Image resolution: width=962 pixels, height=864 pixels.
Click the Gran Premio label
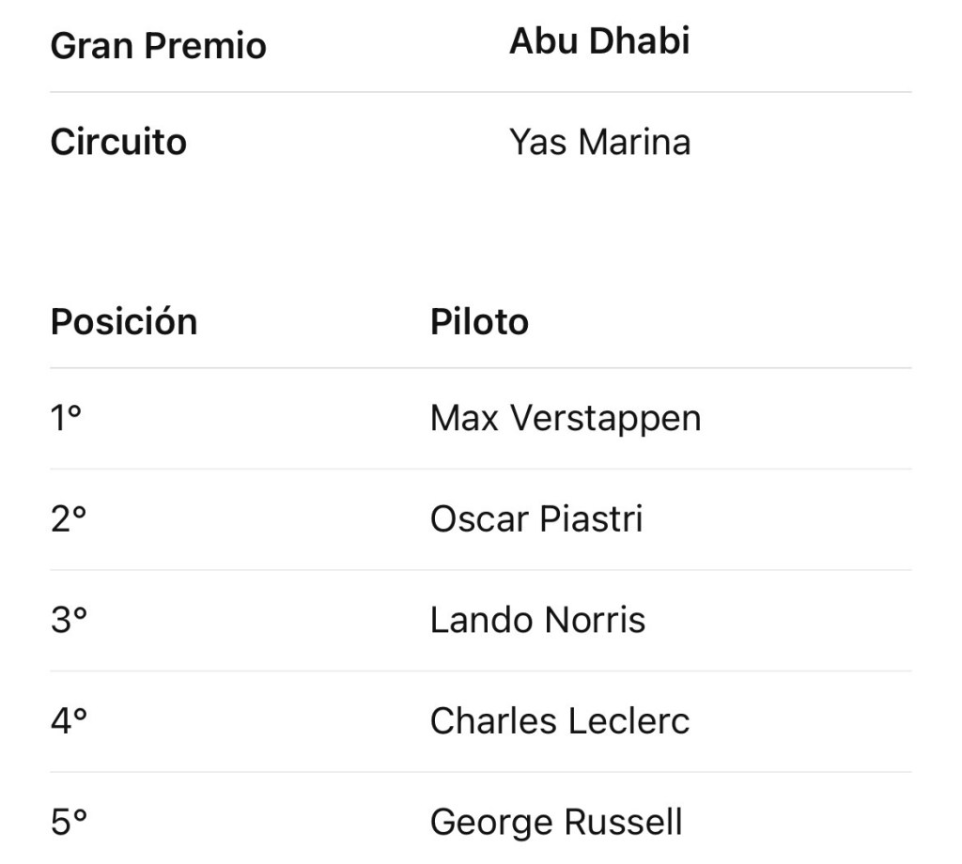tap(158, 46)
